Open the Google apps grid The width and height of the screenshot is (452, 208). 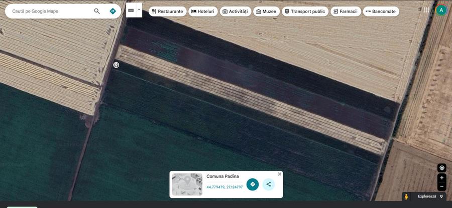point(426,10)
